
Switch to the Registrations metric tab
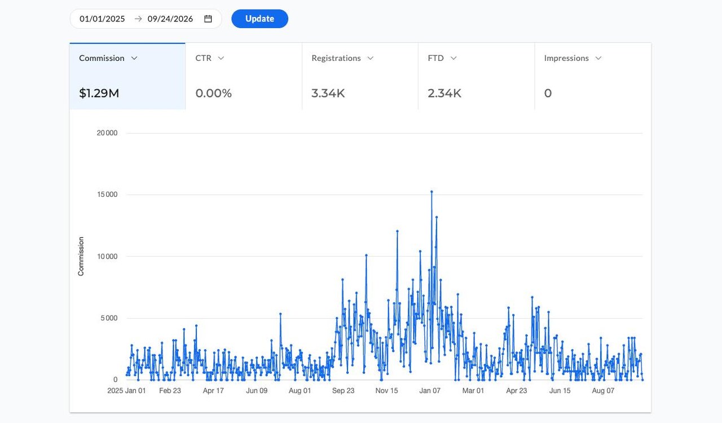tap(360, 76)
